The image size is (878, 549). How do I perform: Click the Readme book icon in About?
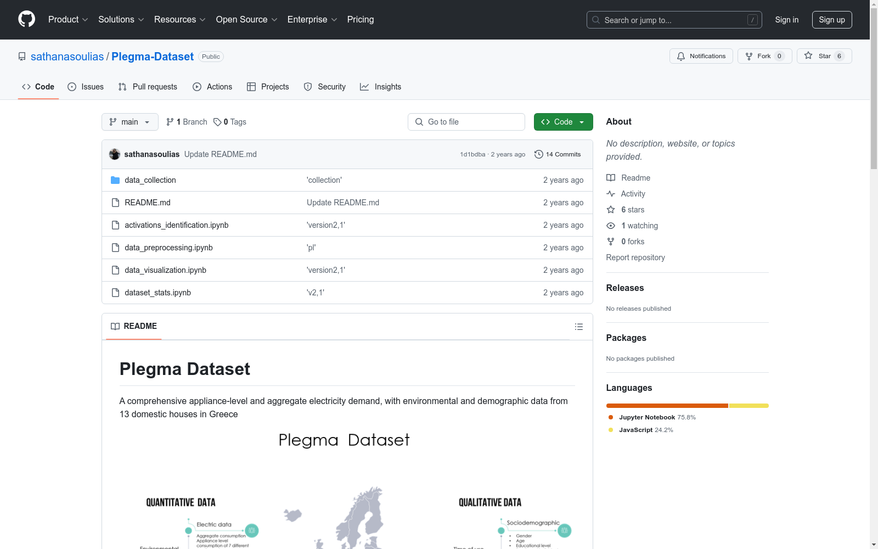(611, 178)
